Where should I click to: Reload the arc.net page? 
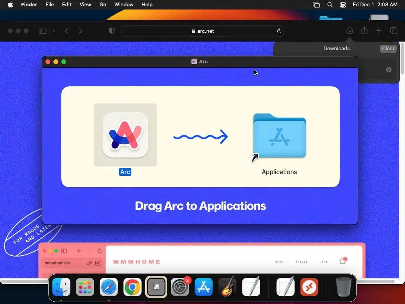tap(279, 31)
